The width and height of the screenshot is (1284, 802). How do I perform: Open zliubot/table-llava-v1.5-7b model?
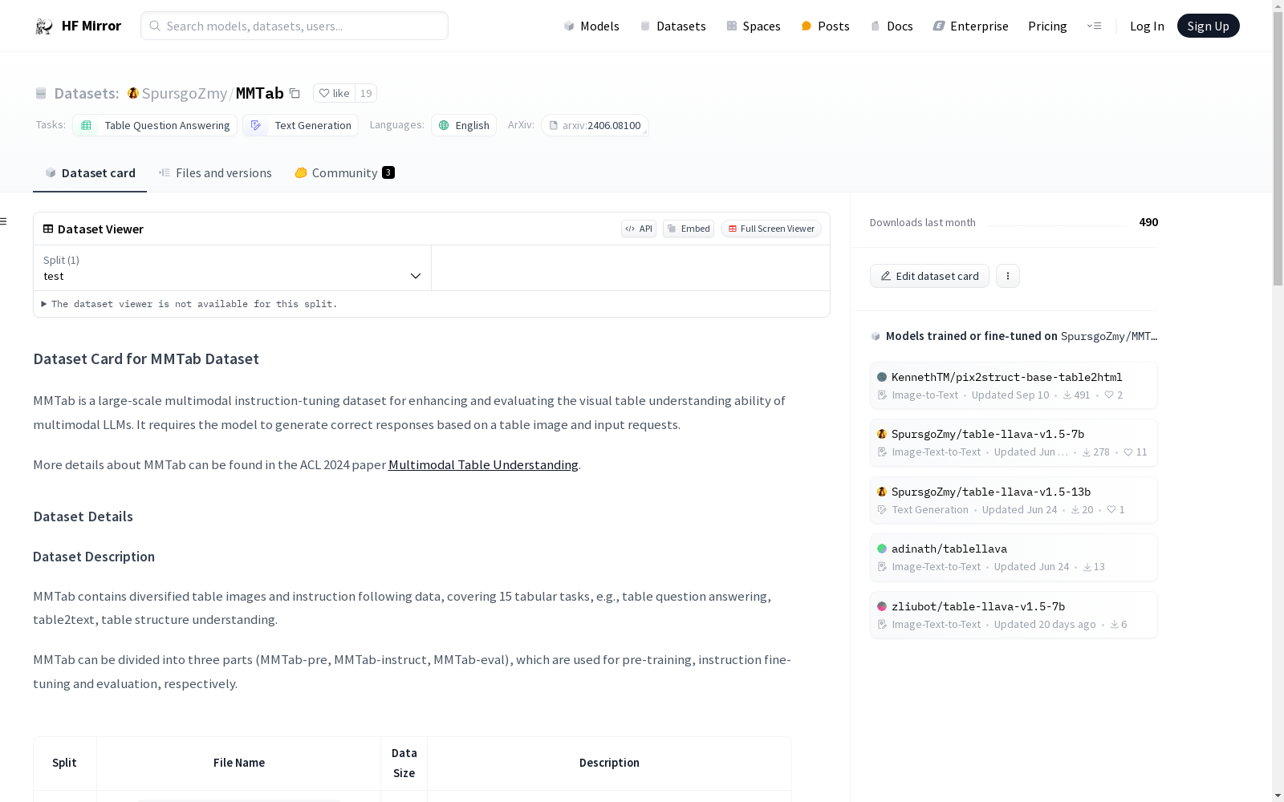[1014, 615]
